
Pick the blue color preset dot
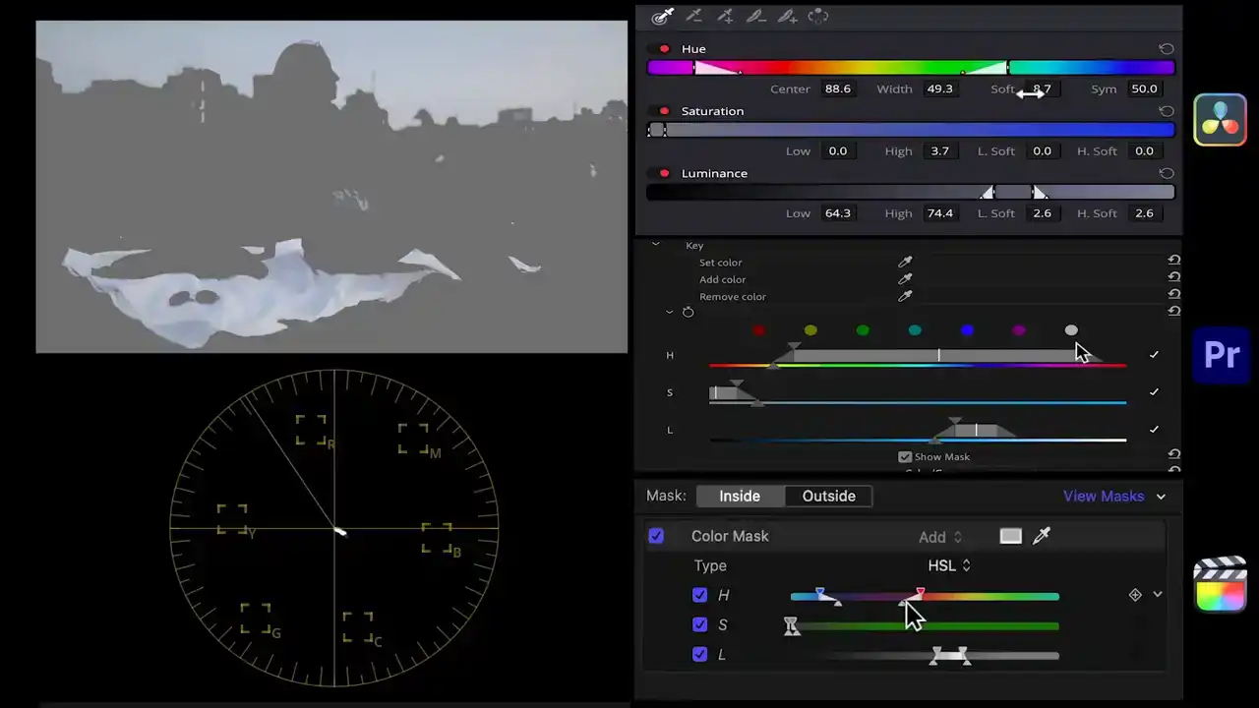967,330
